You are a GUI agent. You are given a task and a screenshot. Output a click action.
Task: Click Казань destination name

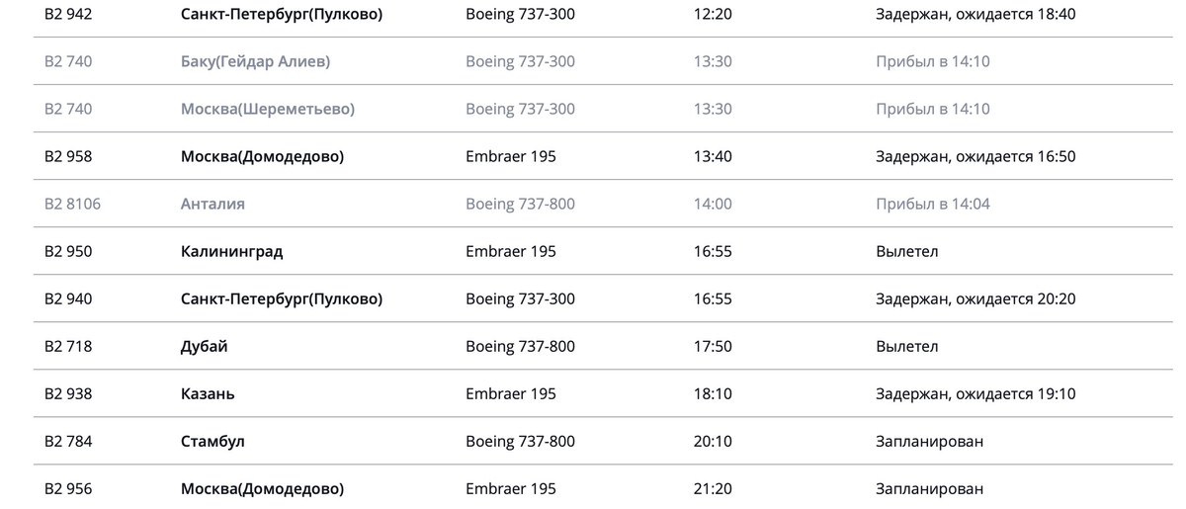click(208, 393)
